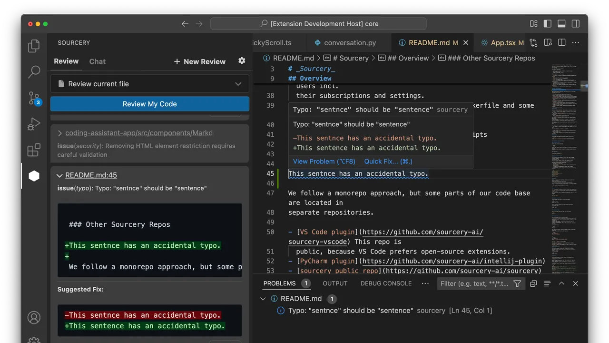This screenshot has height=343, width=609.
Task: Maximize panel size with up chevron
Action: pos(561,283)
